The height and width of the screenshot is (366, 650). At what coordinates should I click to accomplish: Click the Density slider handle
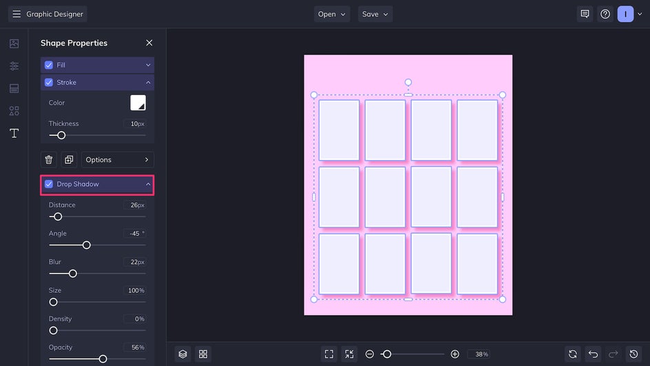pyautogui.click(x=54, y=331)
